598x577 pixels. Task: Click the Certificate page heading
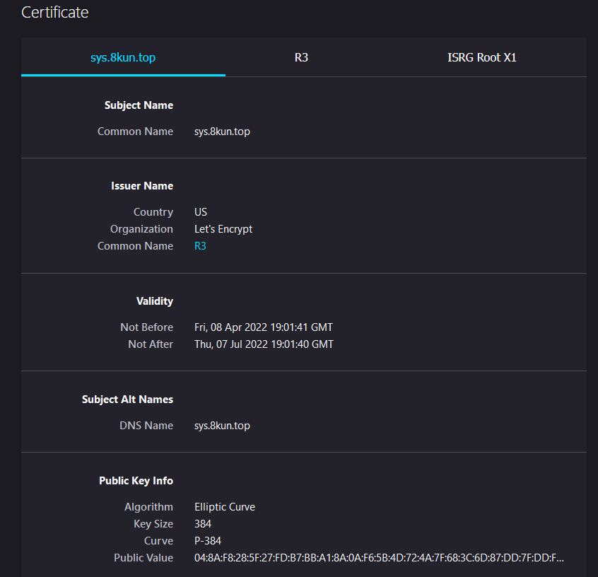tap(55, 12)
